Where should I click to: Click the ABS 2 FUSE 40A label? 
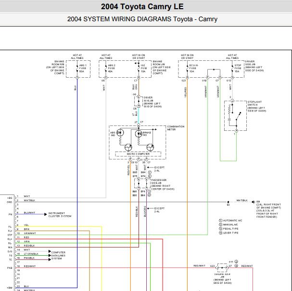click(x=112, y=69)
